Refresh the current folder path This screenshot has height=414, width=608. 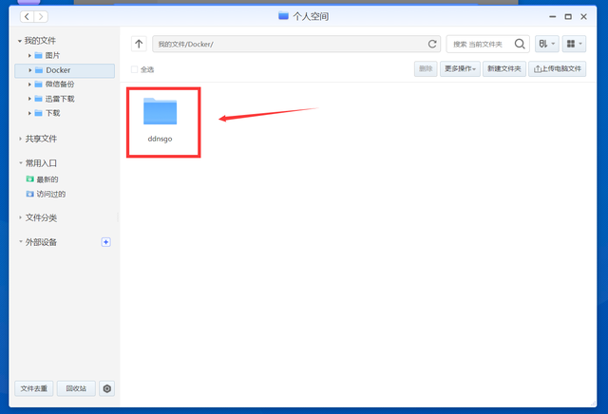[x=432, y=45]
